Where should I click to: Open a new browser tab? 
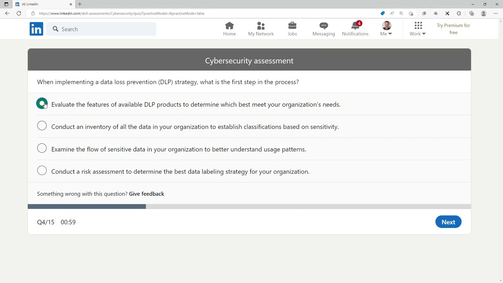click(80, 4)
